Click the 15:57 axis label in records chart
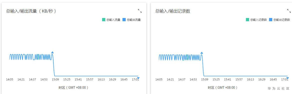Image resolution: width=292 pixels, height=94 pixels. pos(239,79)
